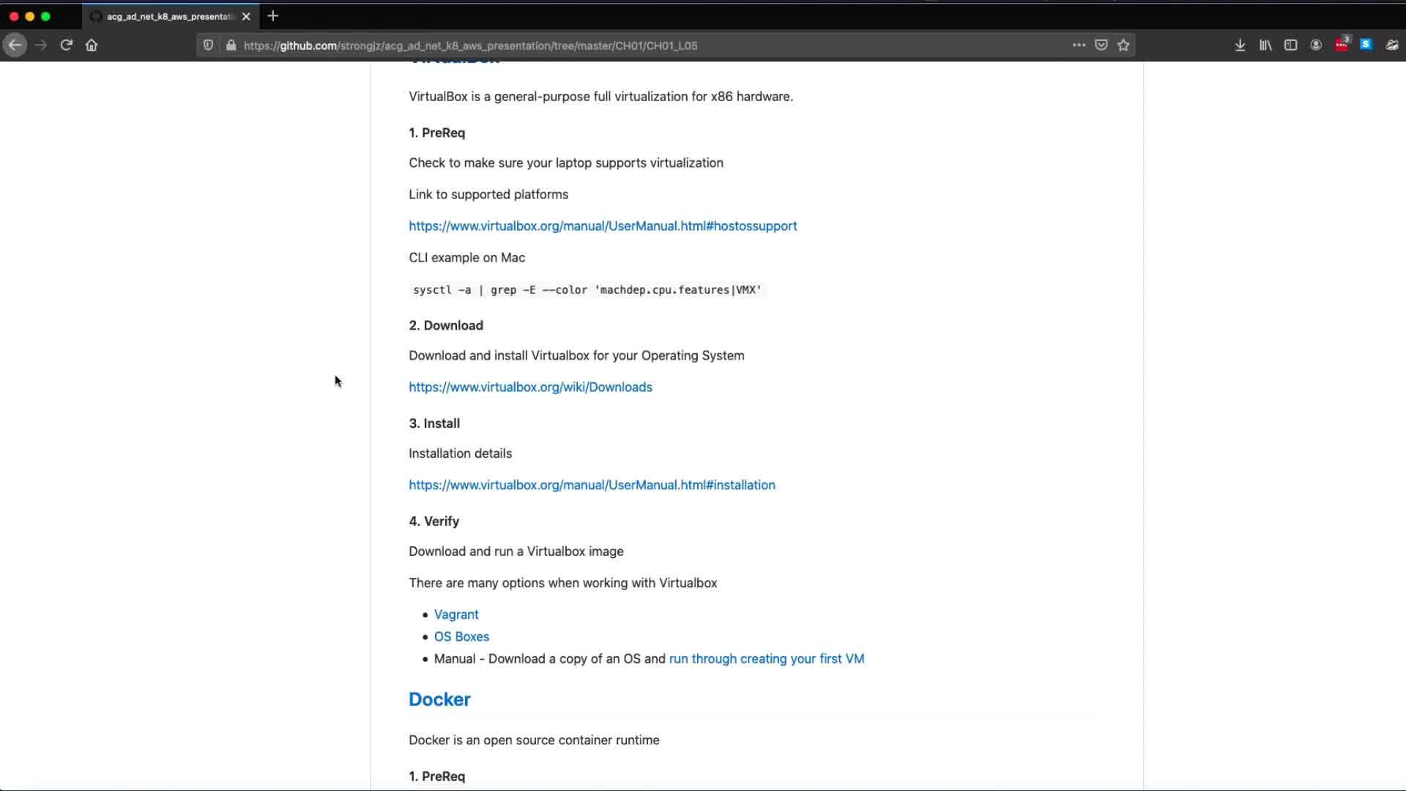Show tracking protection shield info
The width and height of the screenshot is (1406, 791).
(x=208, y=45)
